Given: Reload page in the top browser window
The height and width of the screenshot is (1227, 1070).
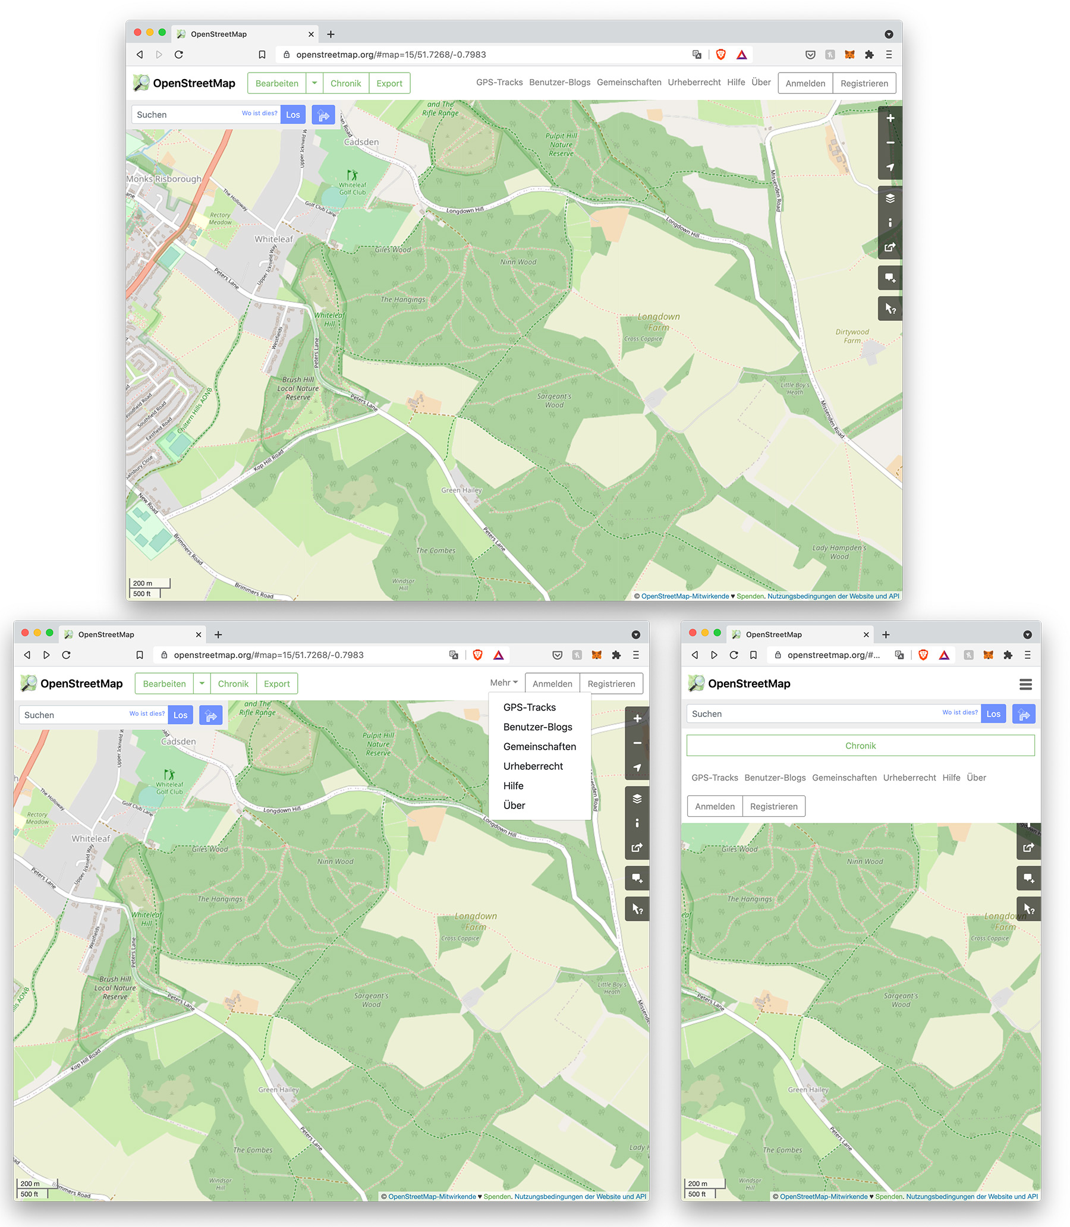Looking at the screenshot, I should pos(178,54).
